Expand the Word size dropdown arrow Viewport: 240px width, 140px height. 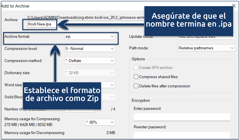coord(112,85)
